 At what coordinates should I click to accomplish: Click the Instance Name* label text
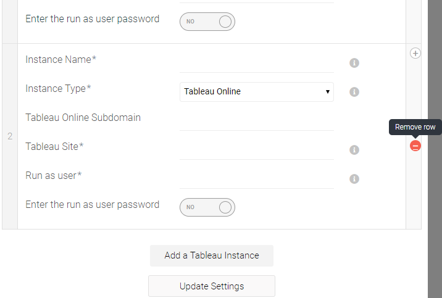pyautogui.click(x=61, y=59)
